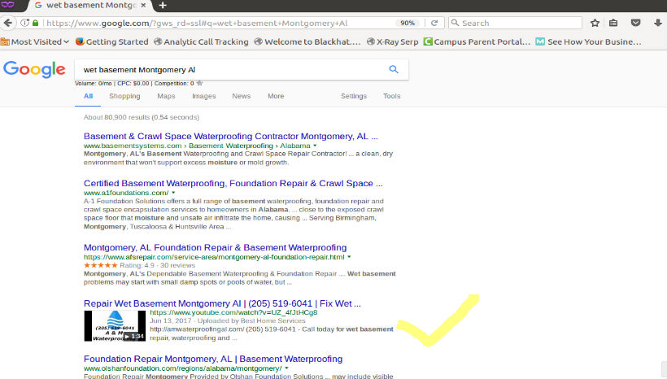Open the More search options menu
Viewport: 667px width, 379px height.
[276, 96]
